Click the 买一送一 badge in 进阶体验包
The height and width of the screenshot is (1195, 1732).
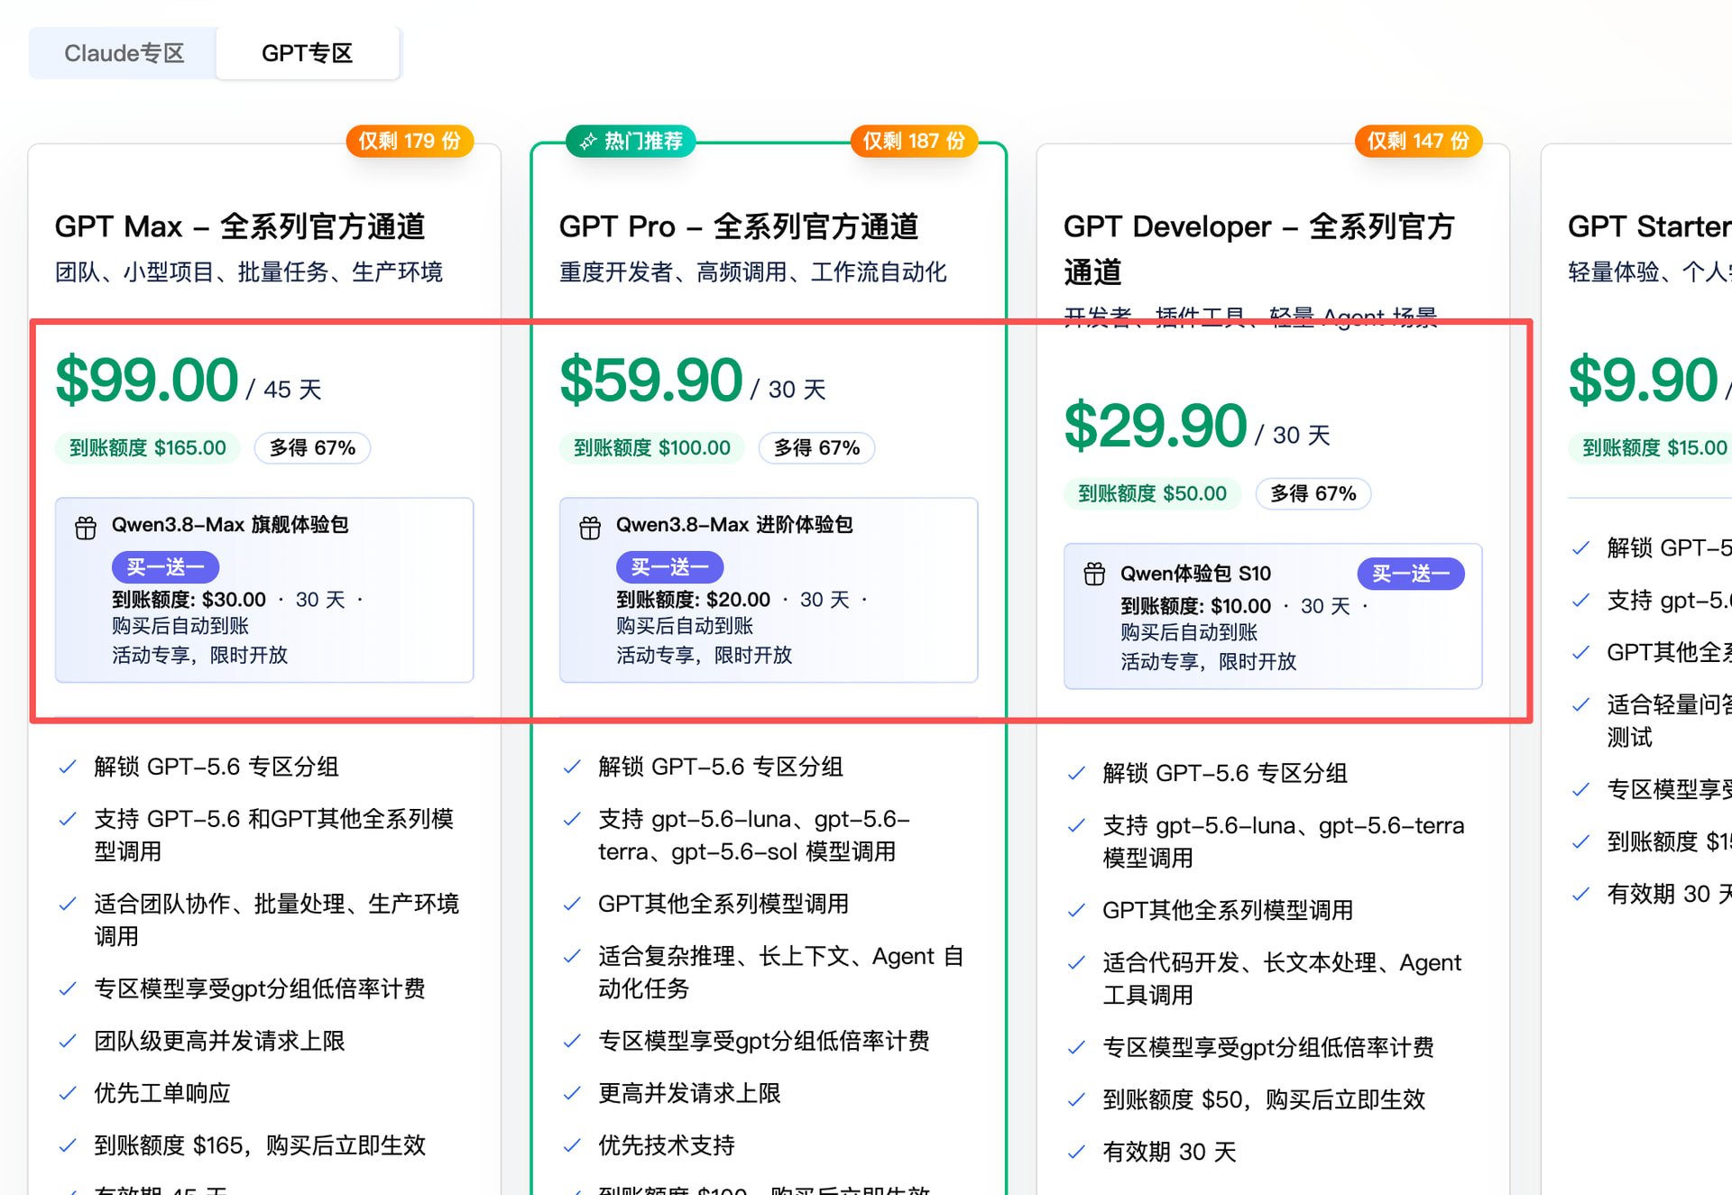click(669, 567)
